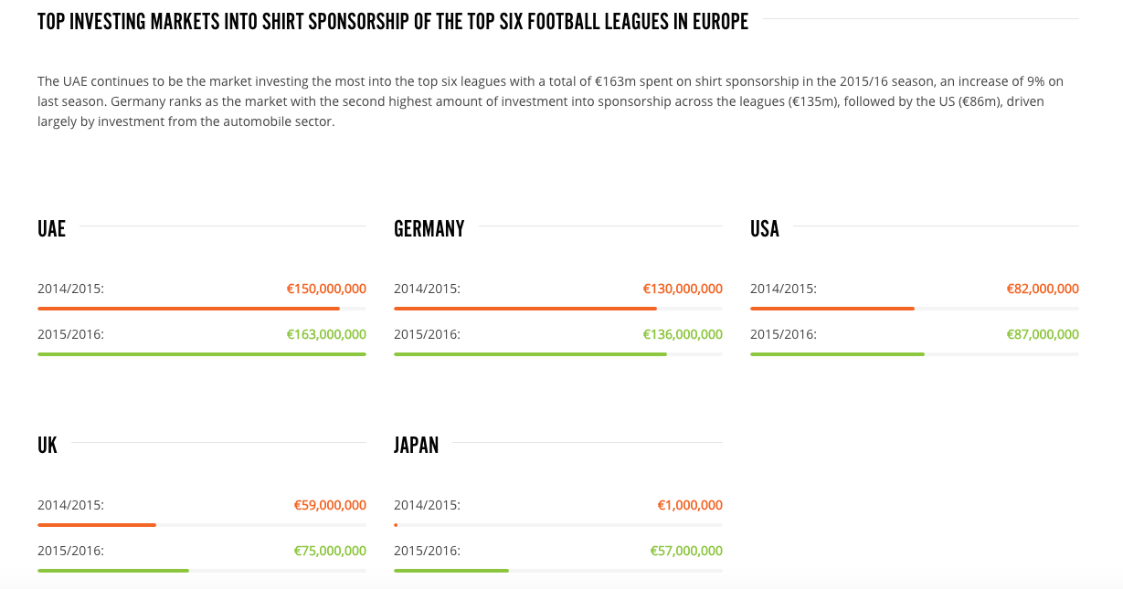Click the Japan 2015/2016 green bar
This screenshot has height=589, width=1123.
(451, 571)
